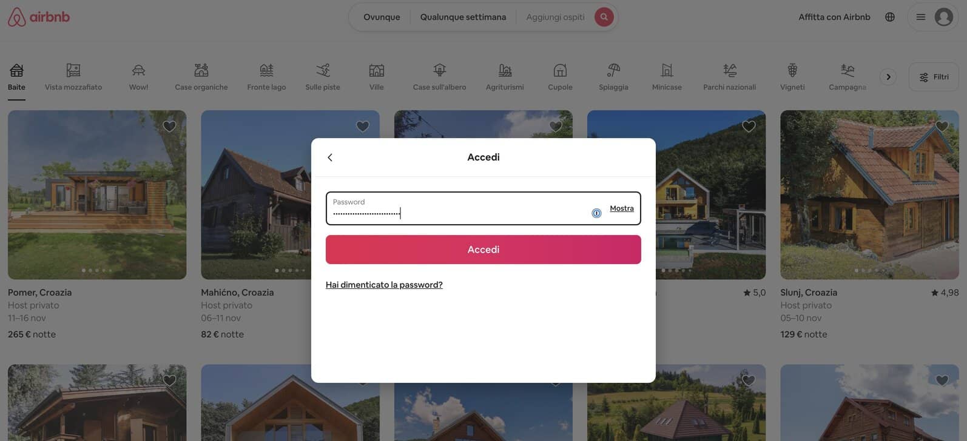Image resolution: width=967 pixels, height=441 pixels.
Task: Select the Wow! category
Action: pos(138,77)
